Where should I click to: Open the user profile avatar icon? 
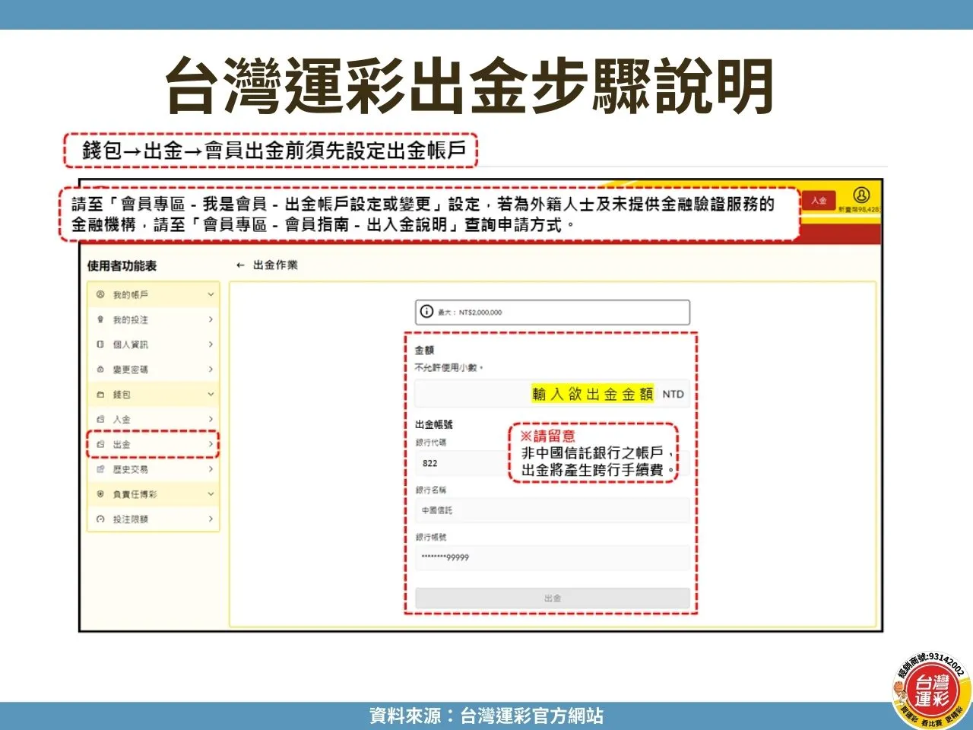pyautogui.click(x=860, y=195)
